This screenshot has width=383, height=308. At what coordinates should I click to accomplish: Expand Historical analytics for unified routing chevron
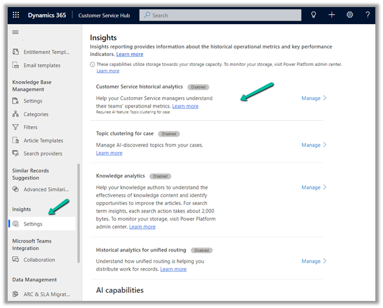click(325, 261)
